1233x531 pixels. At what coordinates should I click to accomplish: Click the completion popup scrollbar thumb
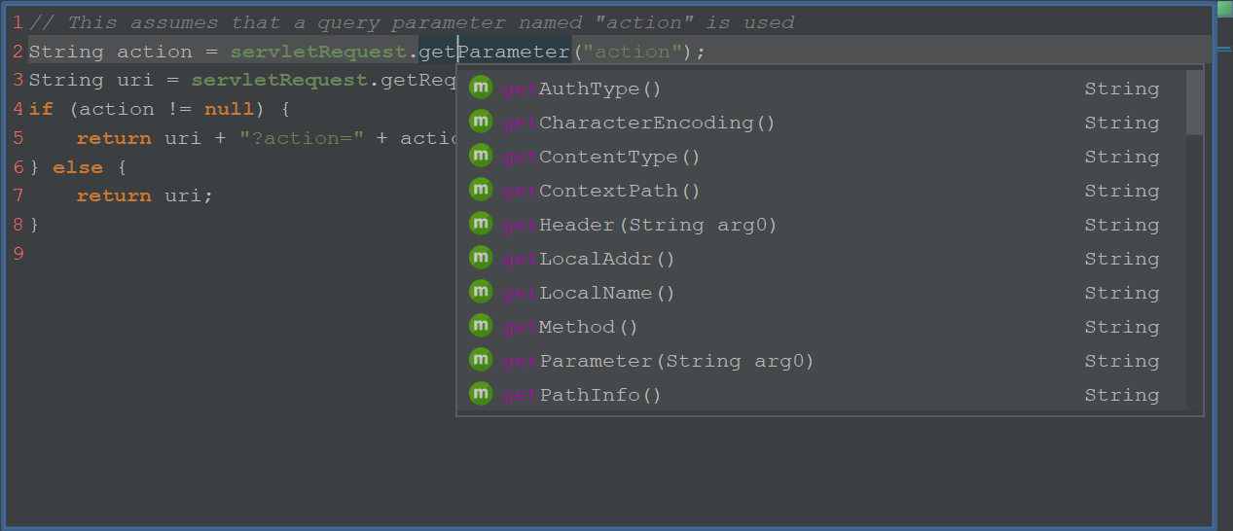click(x=1194, y=101)
